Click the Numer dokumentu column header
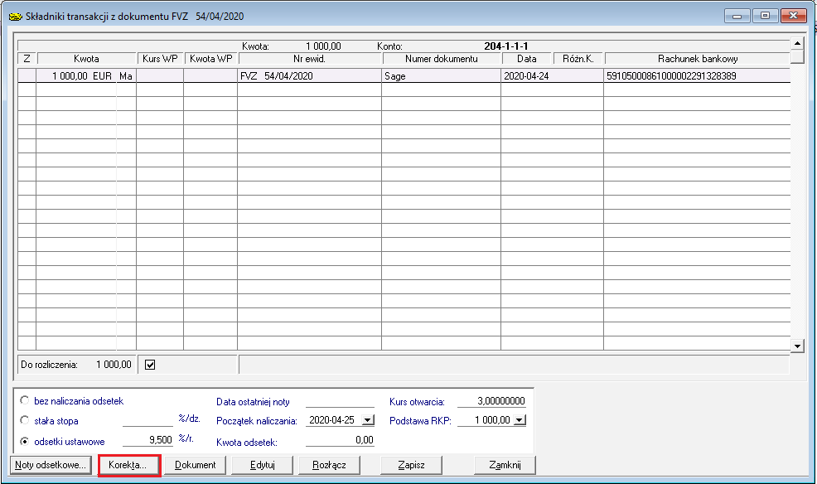The image size is (817, 484). click(x=442, y=58)
